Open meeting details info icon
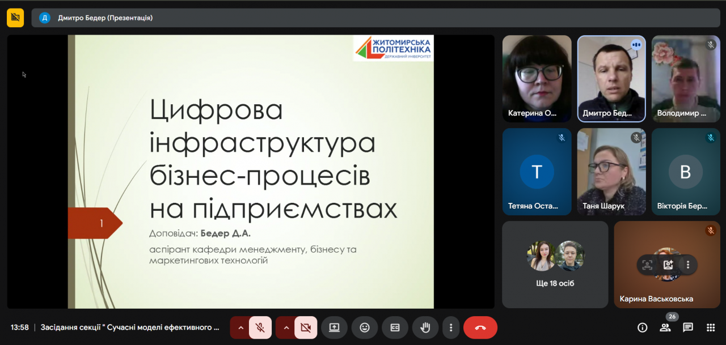Viewport: 726px width, 345px height. pyautogui.click(x=643, y=327)
